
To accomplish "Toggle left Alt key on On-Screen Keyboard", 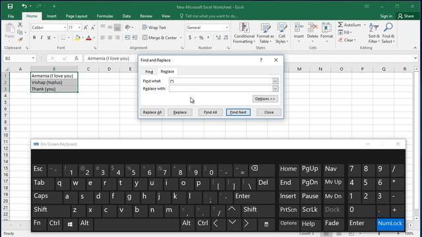I will coord(85,224).
